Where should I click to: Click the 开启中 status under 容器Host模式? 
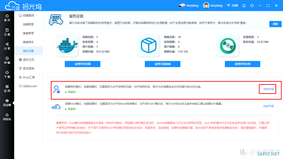point(70,109)
